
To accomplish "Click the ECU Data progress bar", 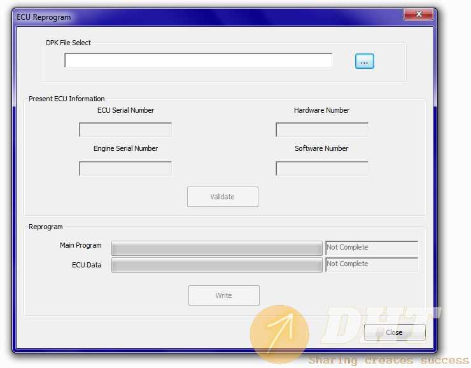I will tap(217, 265).
